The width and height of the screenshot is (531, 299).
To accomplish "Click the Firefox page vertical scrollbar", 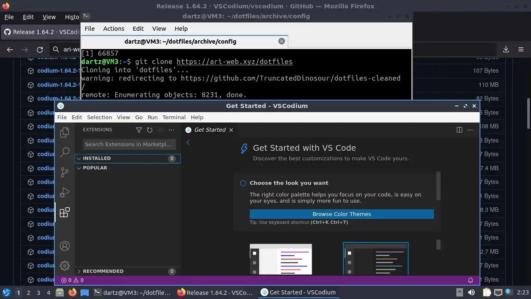I will click(x=528, y=113).
